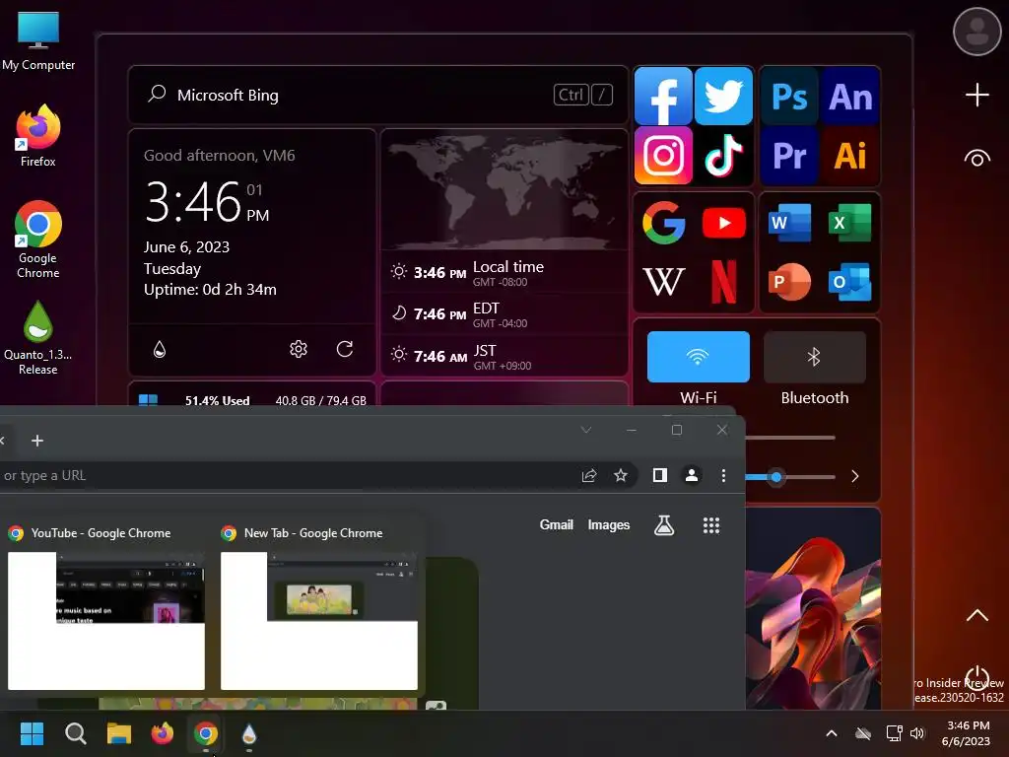Toggle the Wi-Fi tile

[699, 357]
